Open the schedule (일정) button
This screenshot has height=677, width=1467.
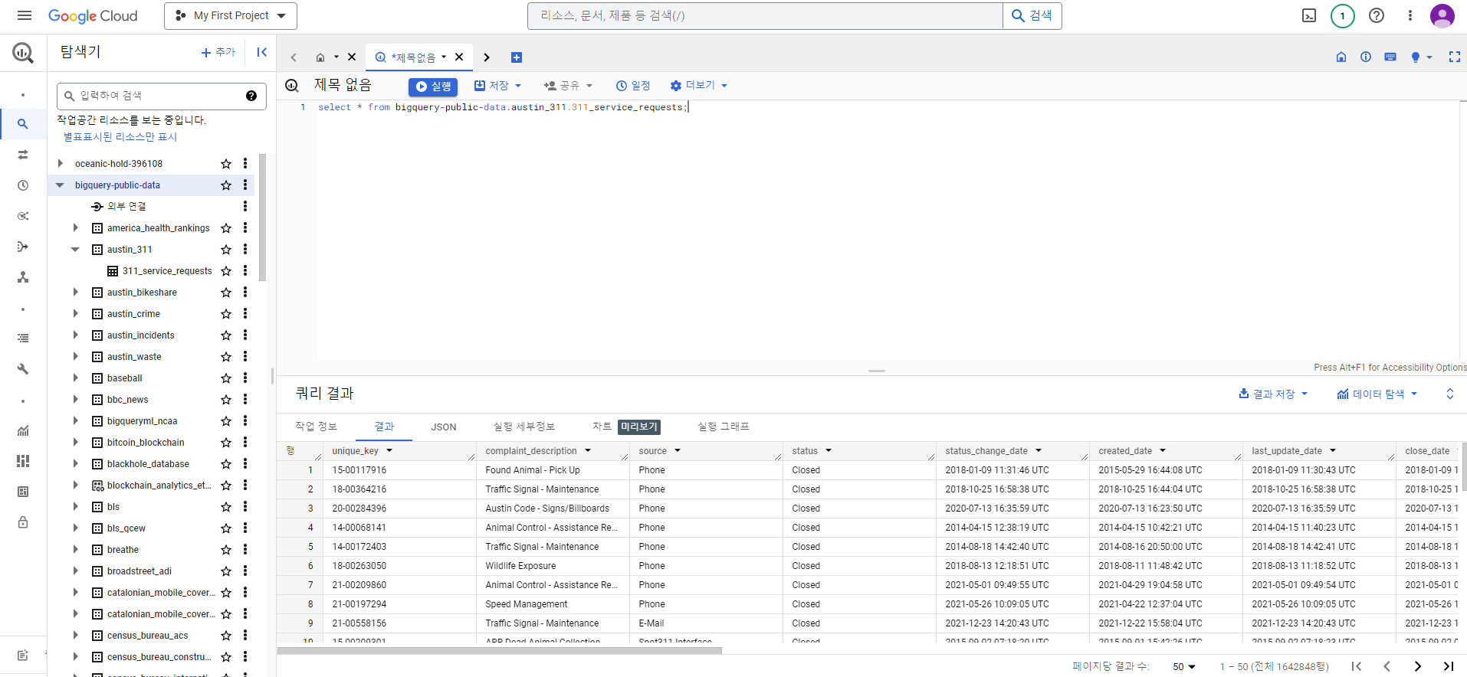pos(633,86)
